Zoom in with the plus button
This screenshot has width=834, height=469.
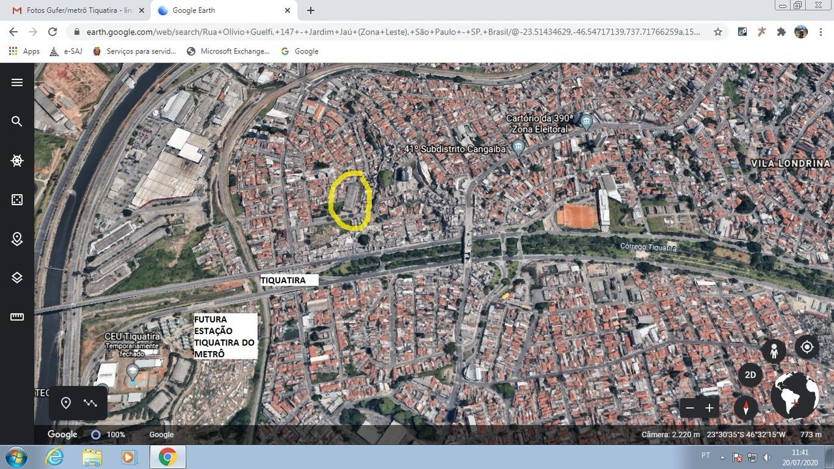click(x=710, y=408)
